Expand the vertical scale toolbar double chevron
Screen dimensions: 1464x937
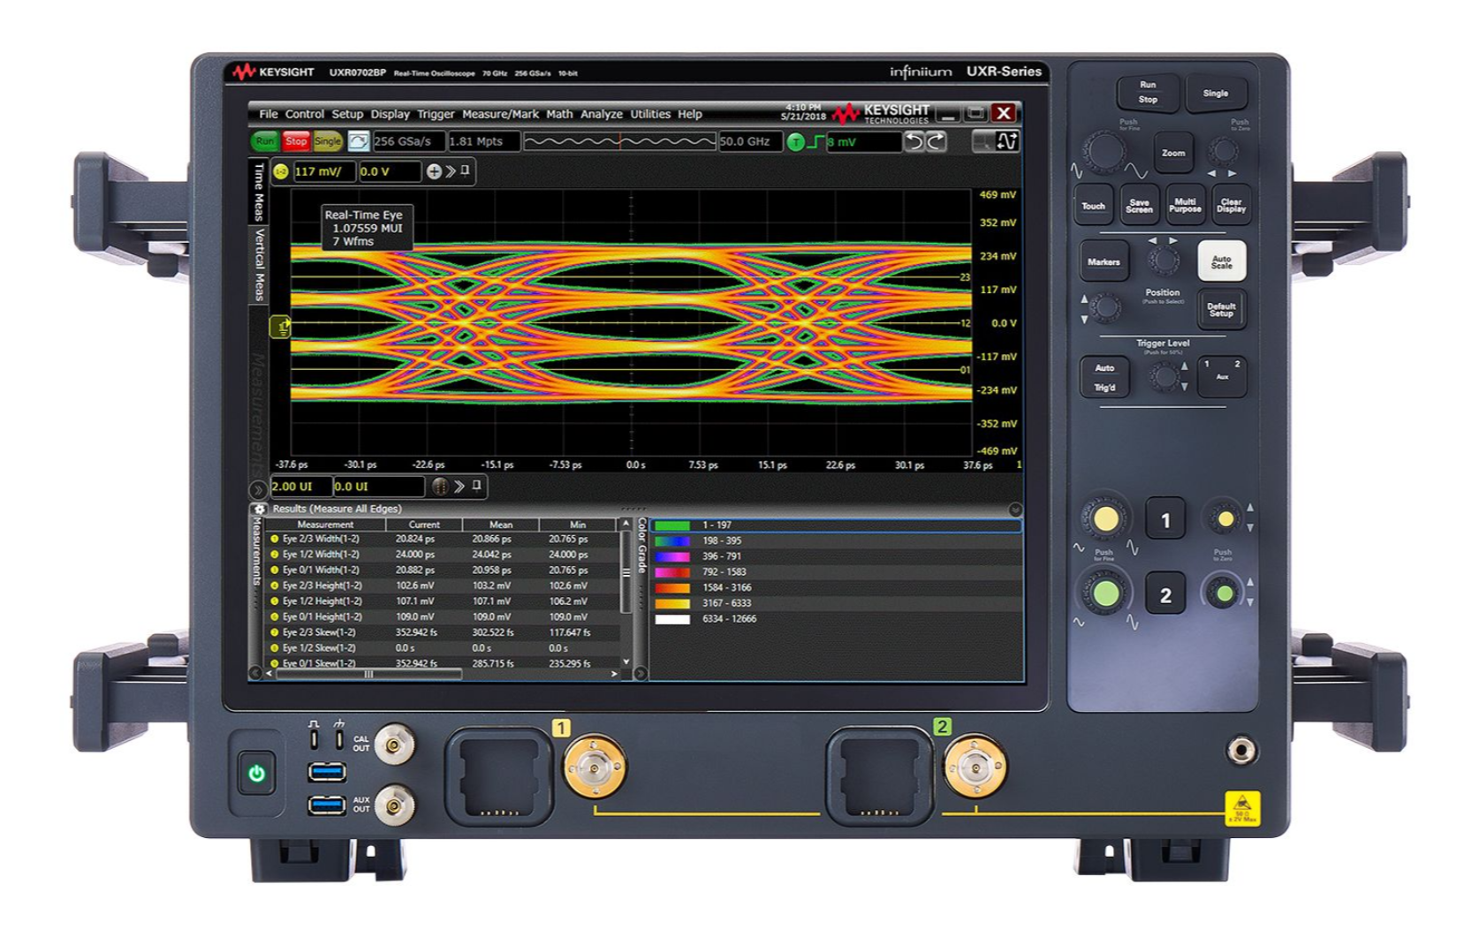[x=451, y=171]
